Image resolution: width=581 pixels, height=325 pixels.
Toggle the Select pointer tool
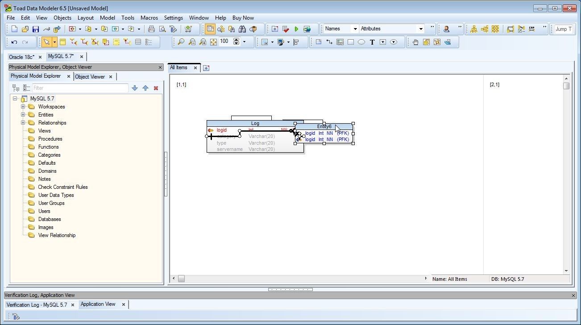(x=46, y=42)
